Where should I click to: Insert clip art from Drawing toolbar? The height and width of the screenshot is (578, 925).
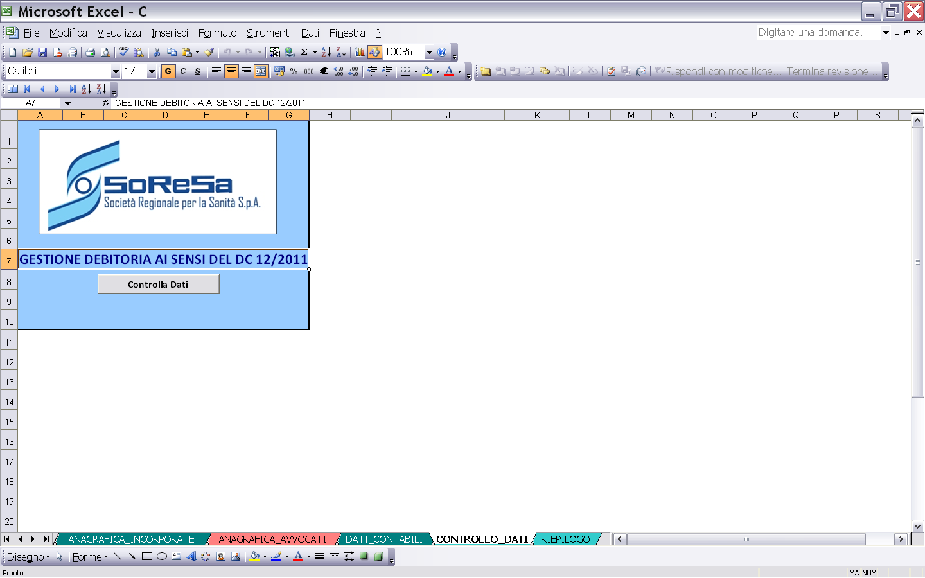[x=220, y=557]
